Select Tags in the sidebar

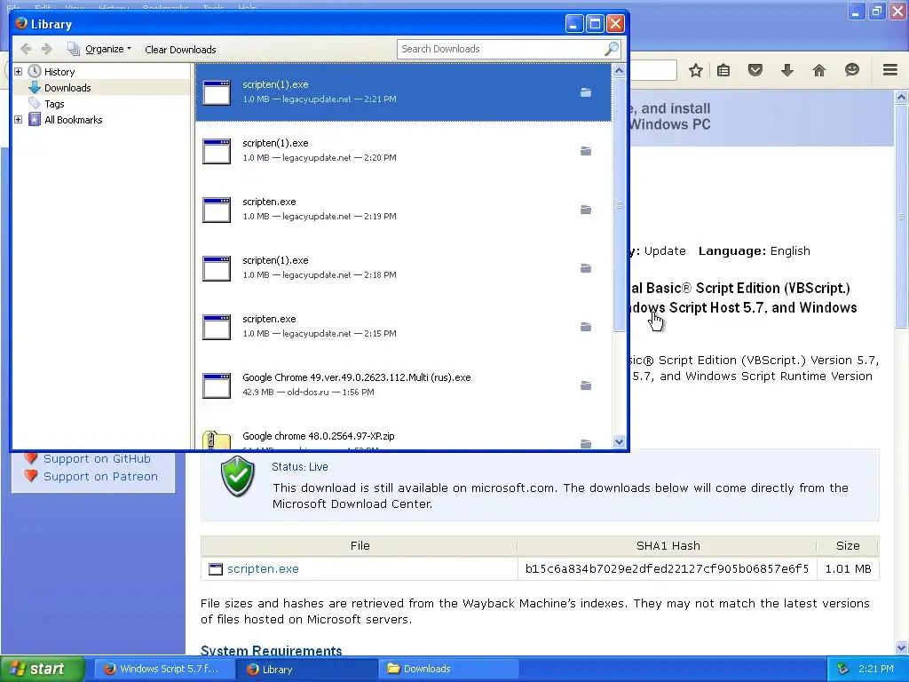(x=54, y=104)
